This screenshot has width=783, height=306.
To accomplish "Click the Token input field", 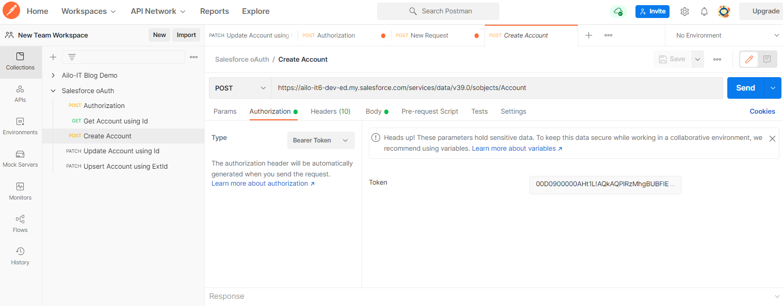I will point(605,184).
